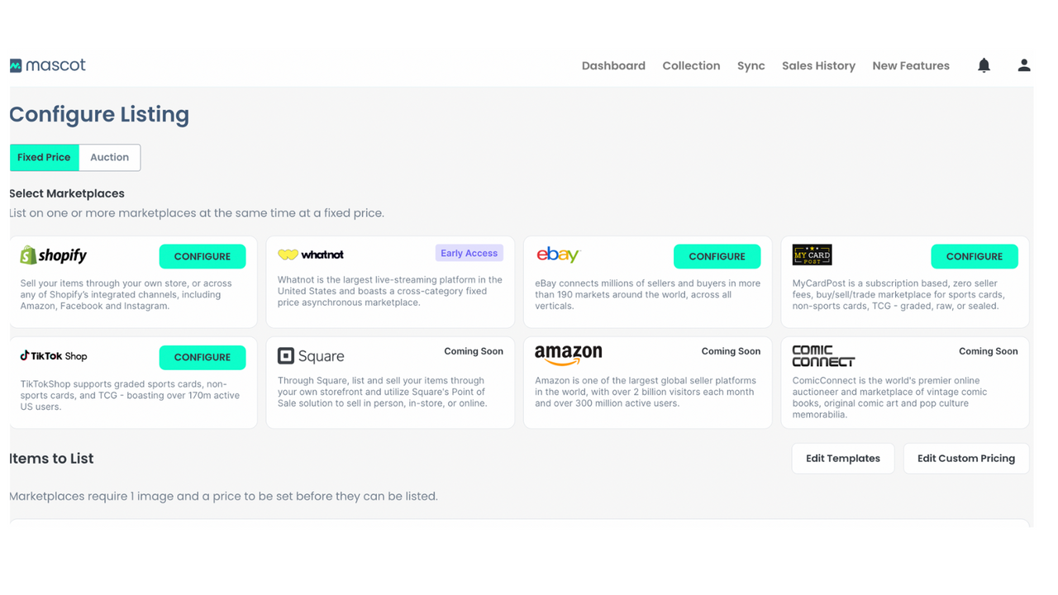
Task: Click the Whatnot logo
Action: click(311, 255)
